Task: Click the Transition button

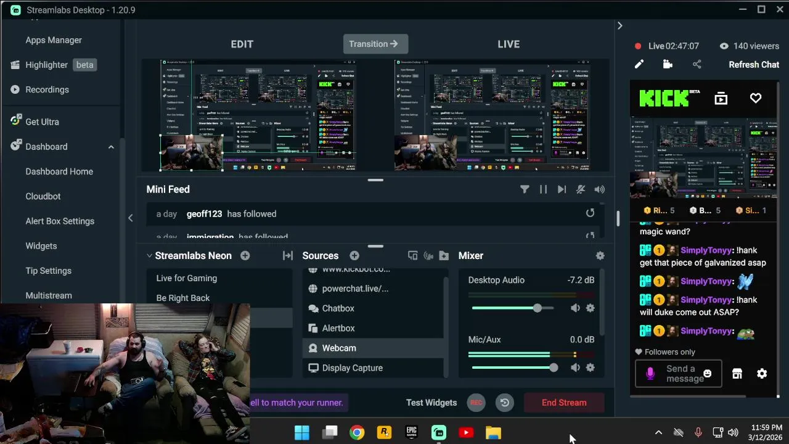Action: (x=375, y=44)
